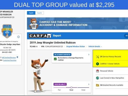The image size is (128, 96).
Task: Open the 445 Verified Reviews link
Action: (9, 57)
